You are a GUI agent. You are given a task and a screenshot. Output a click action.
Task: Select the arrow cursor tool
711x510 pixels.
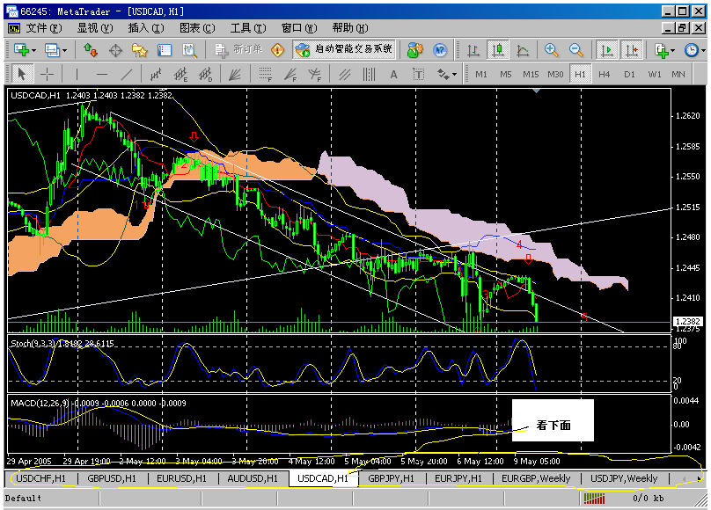(x=23, y=73)
